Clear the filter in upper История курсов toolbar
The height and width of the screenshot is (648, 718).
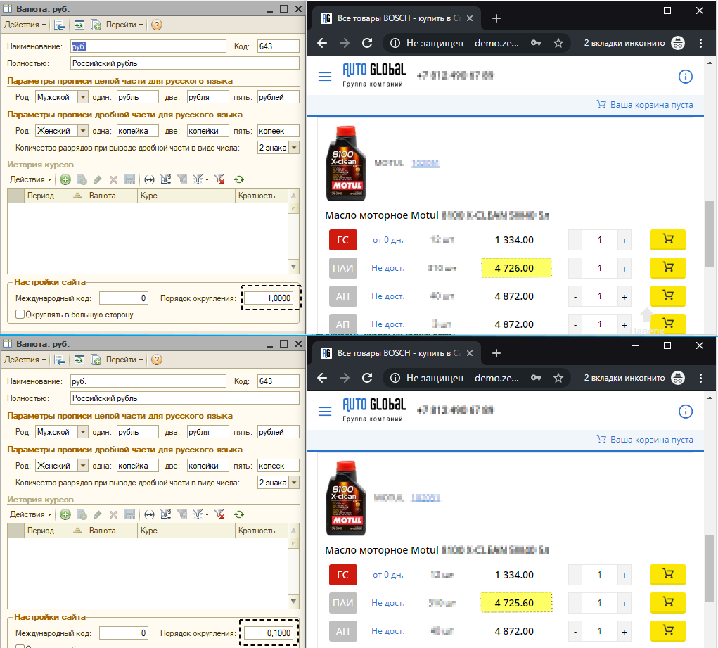click(x=219, y=179)
